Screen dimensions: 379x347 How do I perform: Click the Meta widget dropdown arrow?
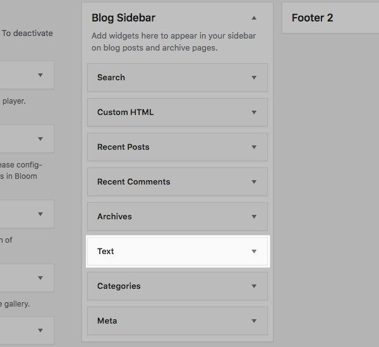[x=254, y=321]
